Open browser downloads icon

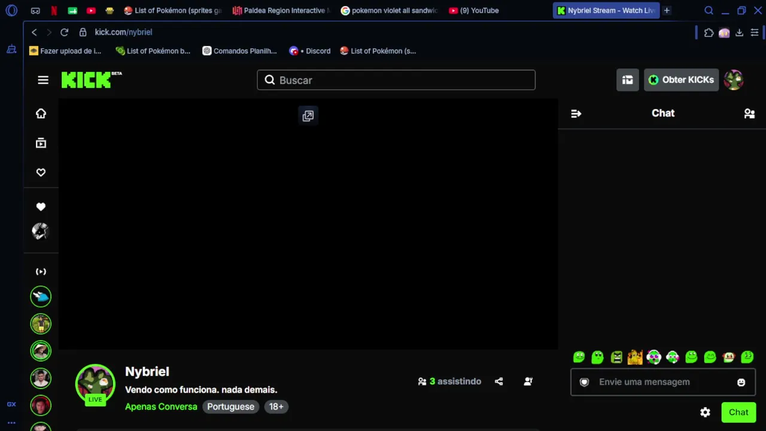tap(740, 33)
